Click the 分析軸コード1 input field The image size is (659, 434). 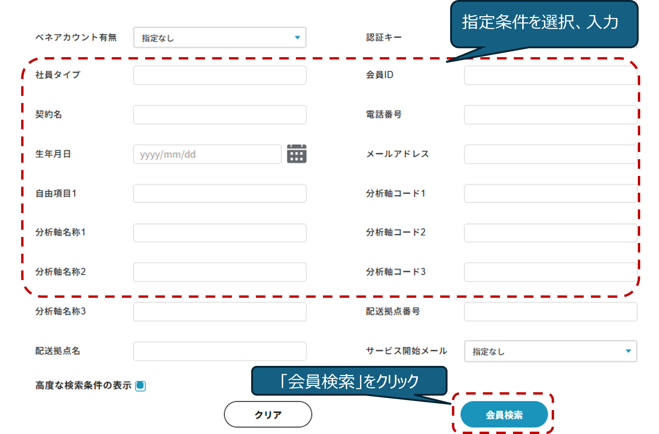click(550, 193)
